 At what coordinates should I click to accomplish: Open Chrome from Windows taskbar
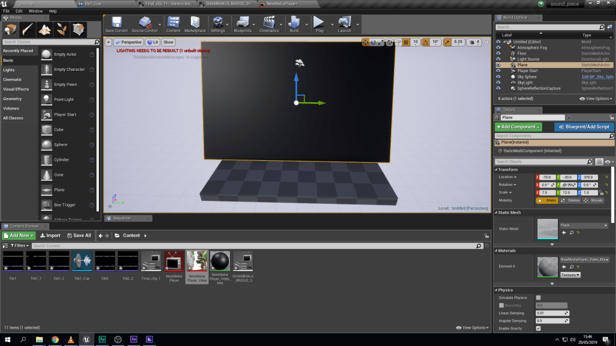55,340
